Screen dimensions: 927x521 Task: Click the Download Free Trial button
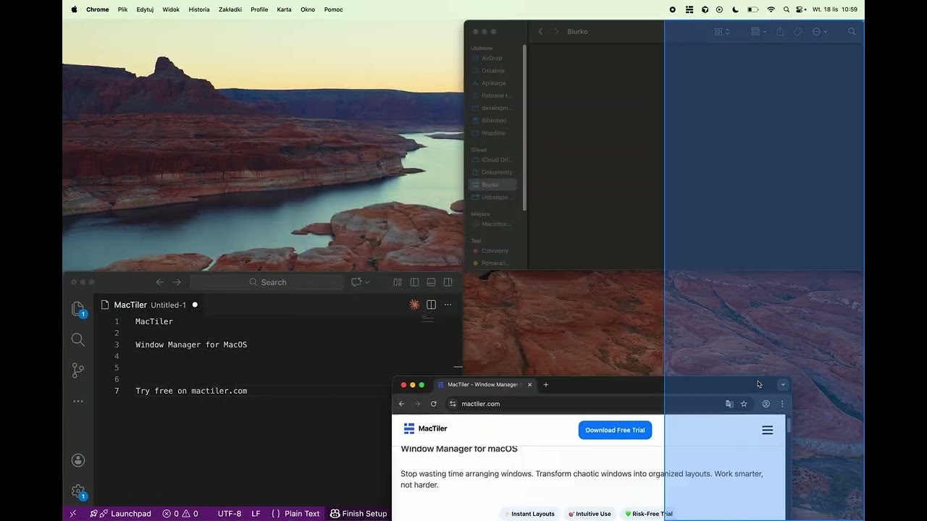[x=615, y=430]
